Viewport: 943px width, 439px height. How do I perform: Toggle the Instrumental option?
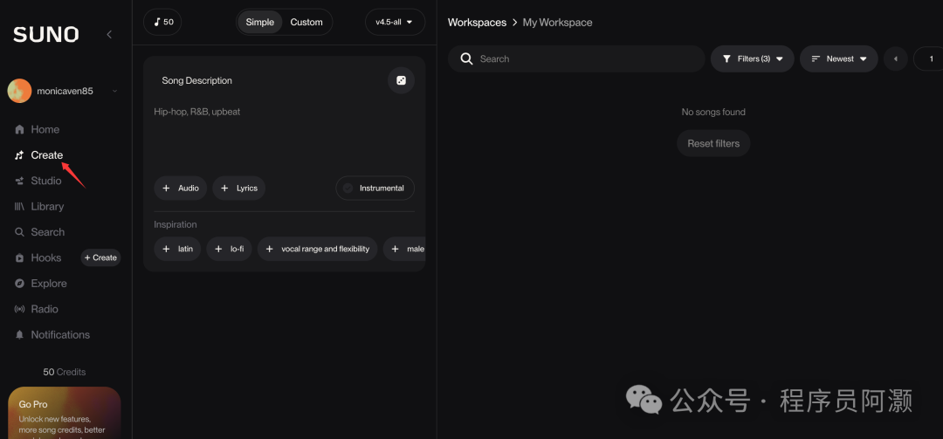[x=375, y=189]
